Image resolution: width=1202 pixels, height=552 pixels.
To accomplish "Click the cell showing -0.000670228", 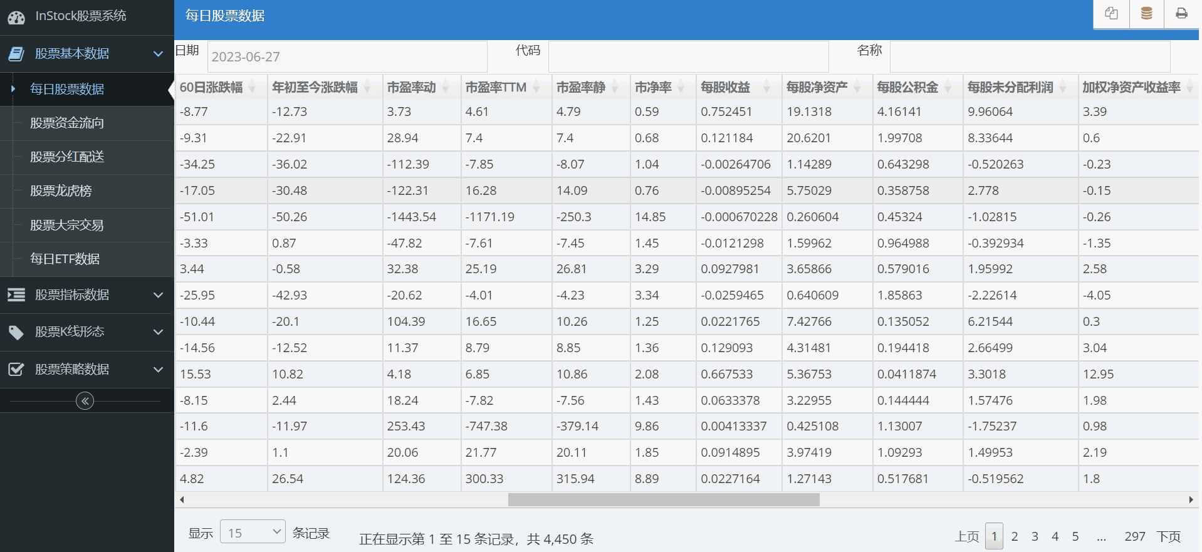I will (739, 217).
